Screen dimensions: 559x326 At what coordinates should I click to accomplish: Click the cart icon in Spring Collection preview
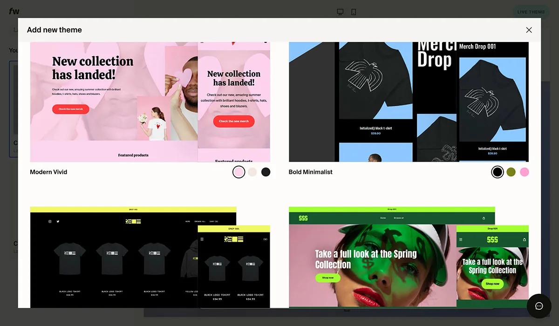pos(484,217)
